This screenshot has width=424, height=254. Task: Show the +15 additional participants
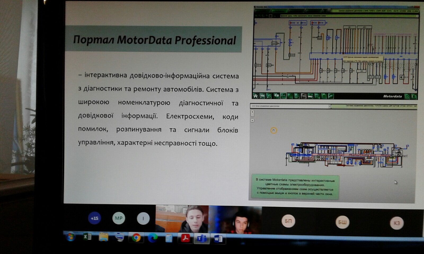click(x=94, y=218)
